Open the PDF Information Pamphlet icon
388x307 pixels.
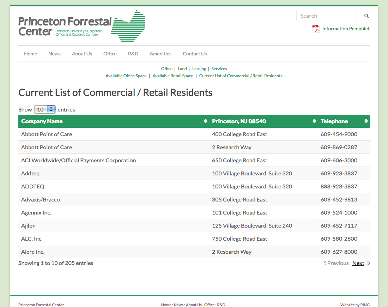[316, 29]
